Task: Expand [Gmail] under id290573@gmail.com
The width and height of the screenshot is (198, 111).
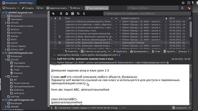Action: tap(6, 23)
